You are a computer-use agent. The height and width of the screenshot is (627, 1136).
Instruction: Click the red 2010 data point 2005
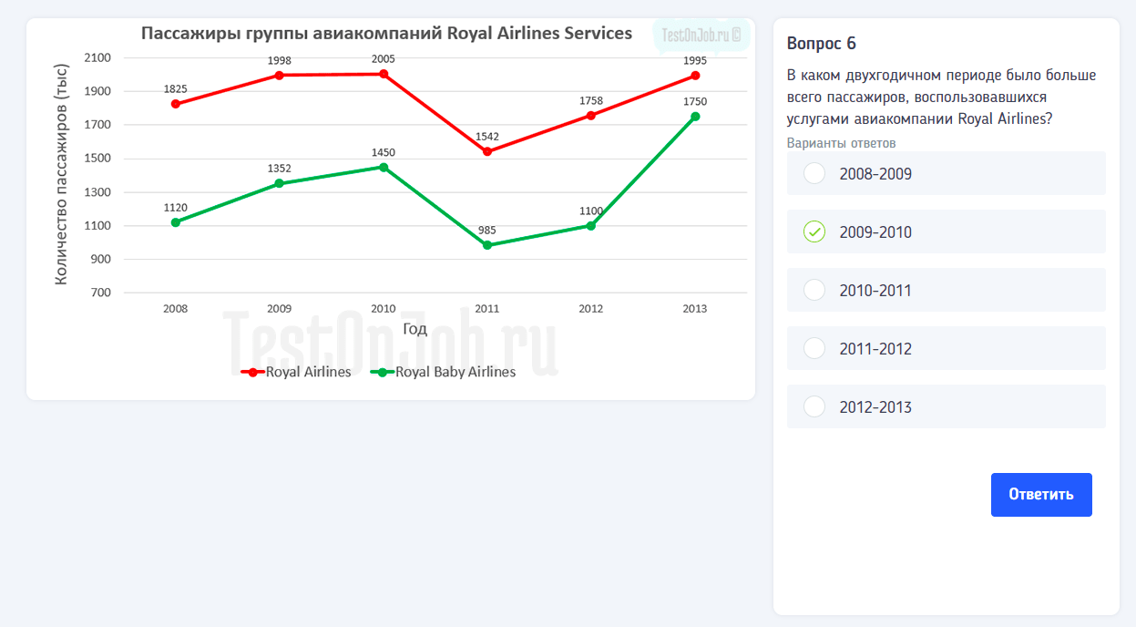pos(384,74)
